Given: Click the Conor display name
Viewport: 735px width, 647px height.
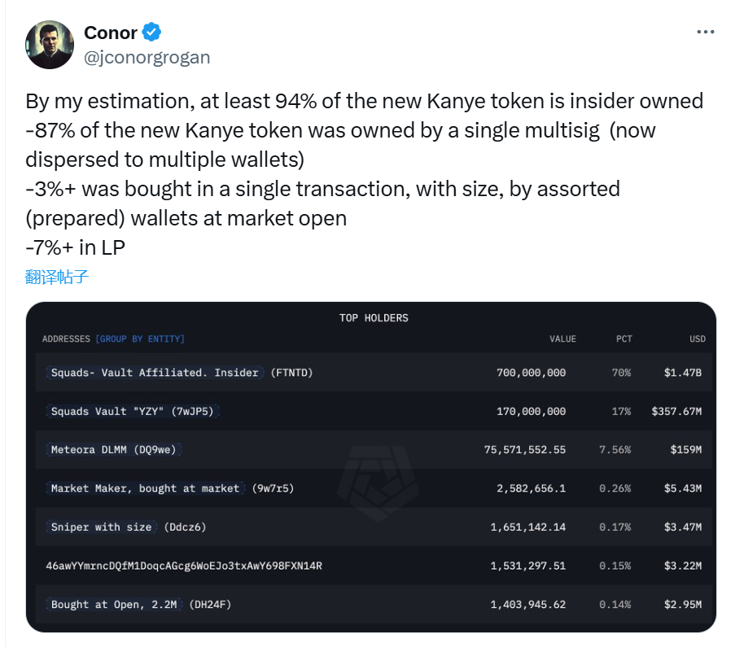Looking at the screenshot, I should pos(111,33).
